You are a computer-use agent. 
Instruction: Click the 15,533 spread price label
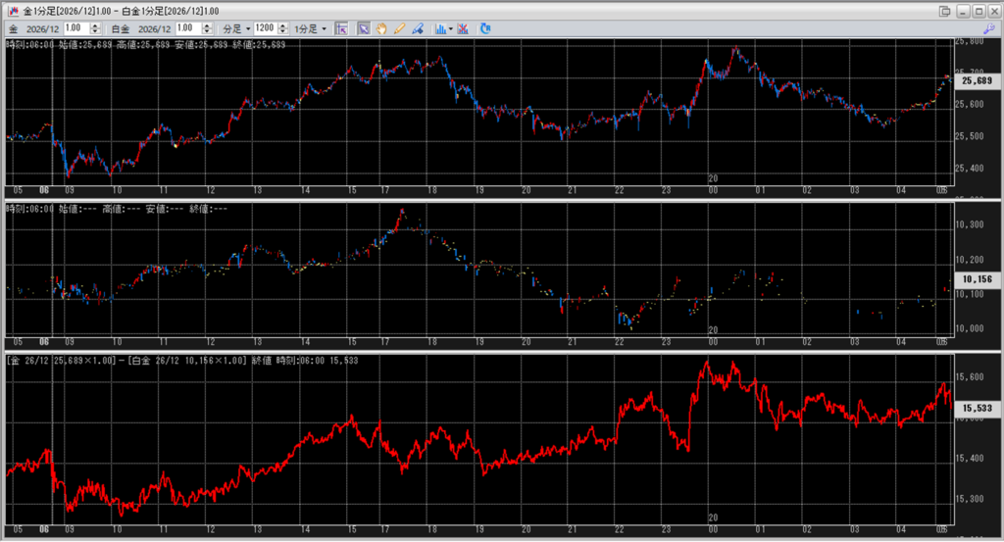[977, 408]
